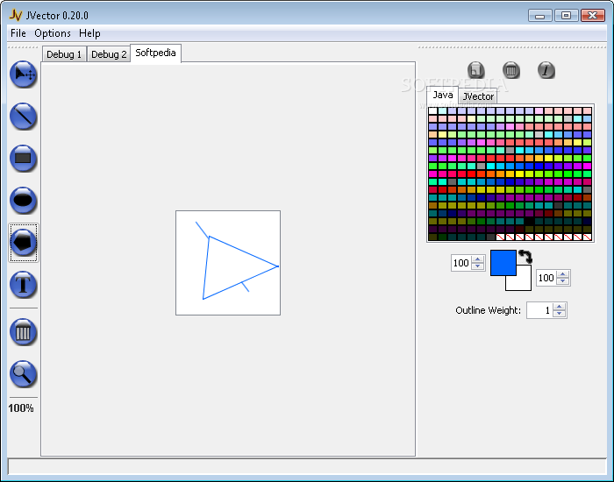Pick the pure black swatch in the palette
The image size is (614, 482).
pyautogui.click(x=530, y=222)
